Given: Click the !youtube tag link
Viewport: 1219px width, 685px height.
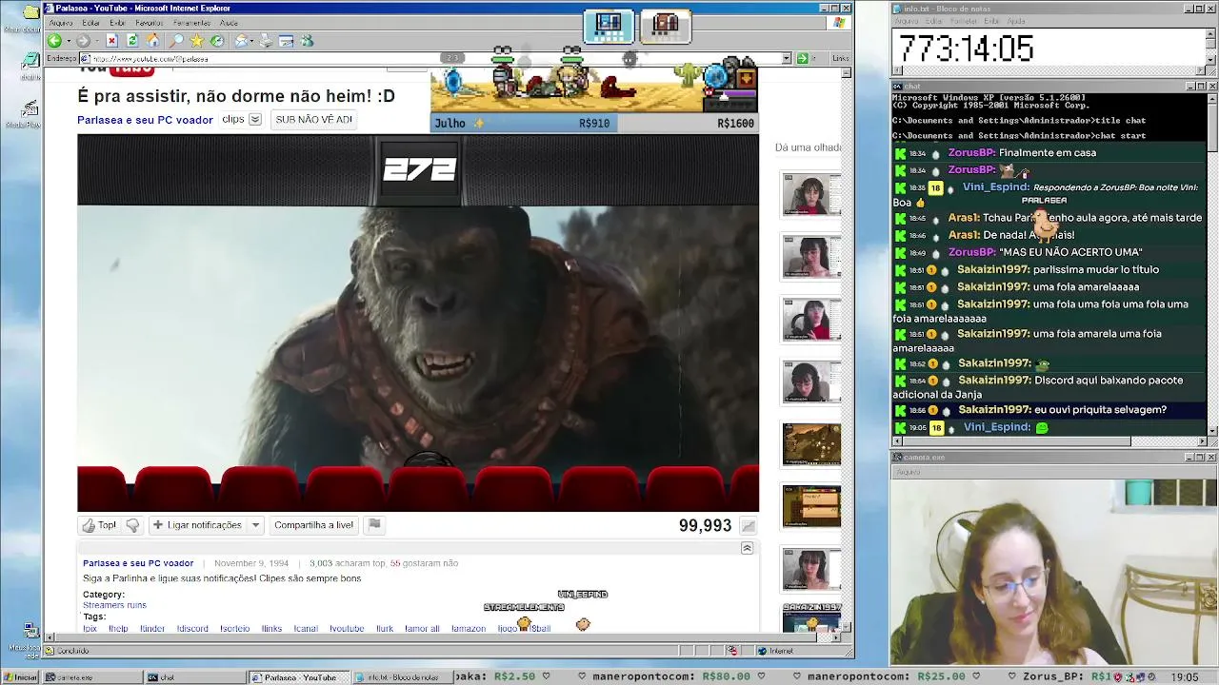Looking at the screenshot, I should 347,629.
